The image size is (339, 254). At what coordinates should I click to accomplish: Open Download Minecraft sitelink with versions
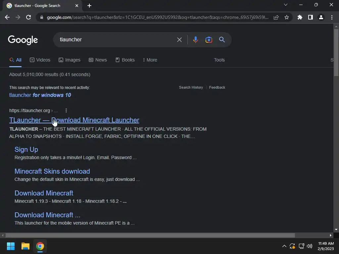(x=44, y=193)
